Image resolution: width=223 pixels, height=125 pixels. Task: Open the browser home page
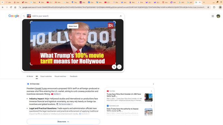[x=15, y=7]
